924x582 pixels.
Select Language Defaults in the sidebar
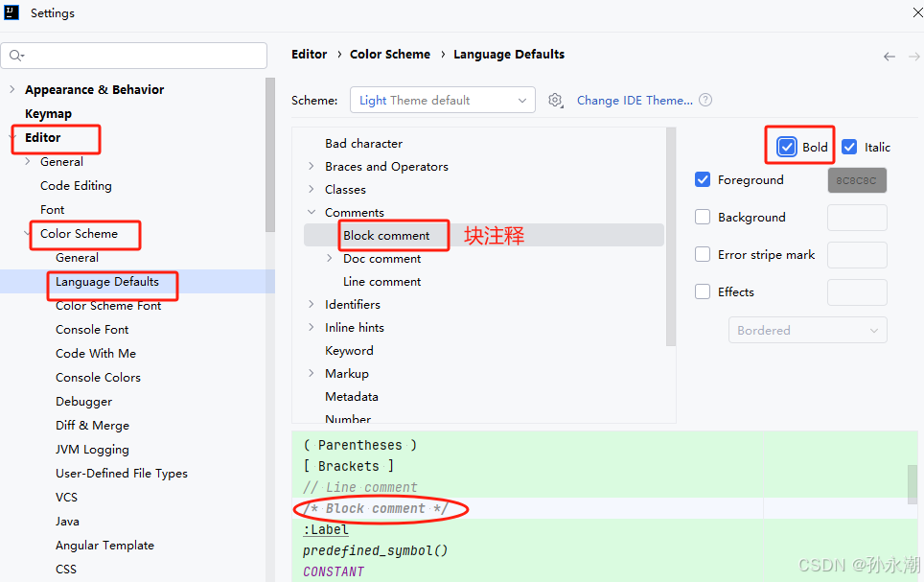click(107, 282)
